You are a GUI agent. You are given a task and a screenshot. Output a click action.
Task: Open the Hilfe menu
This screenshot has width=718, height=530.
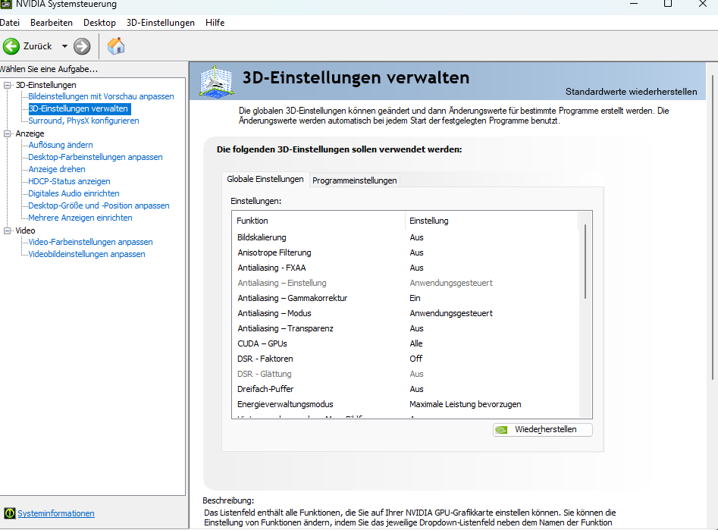(x=215, y=23)
